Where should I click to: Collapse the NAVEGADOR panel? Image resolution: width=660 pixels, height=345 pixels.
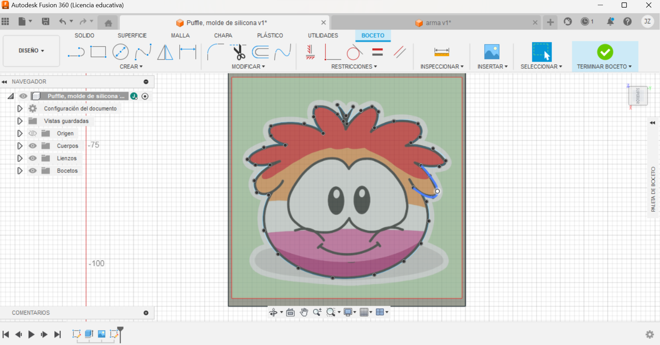point(4,82)
